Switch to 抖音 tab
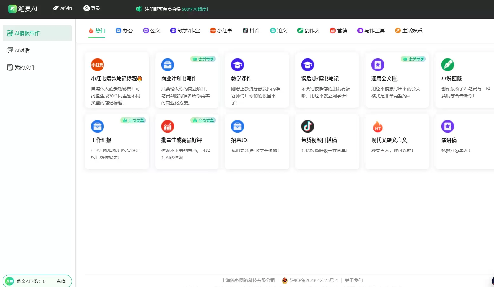 [x=251, y=30]
